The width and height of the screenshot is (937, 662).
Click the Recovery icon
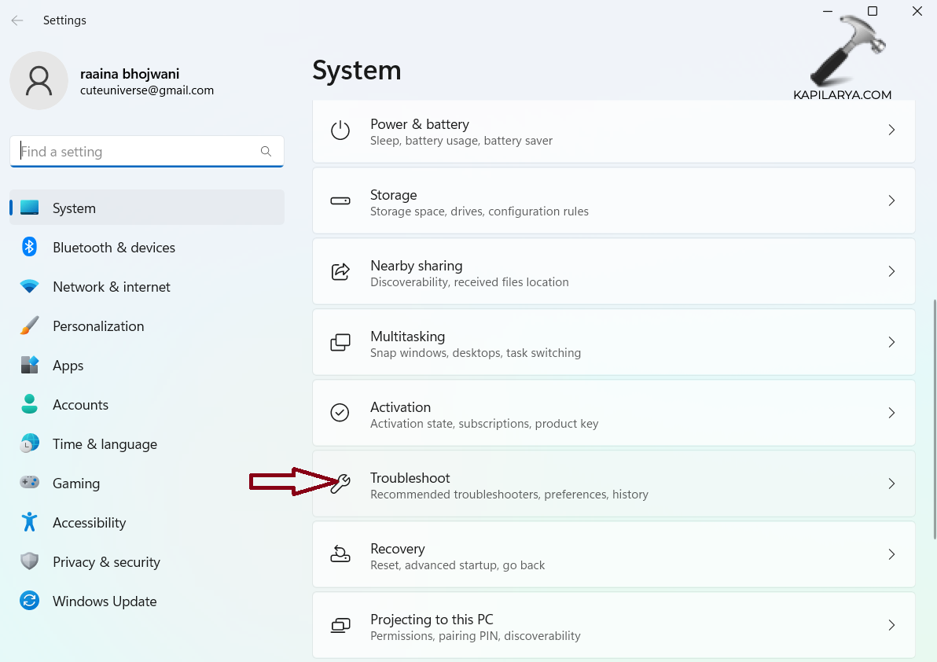340,555
